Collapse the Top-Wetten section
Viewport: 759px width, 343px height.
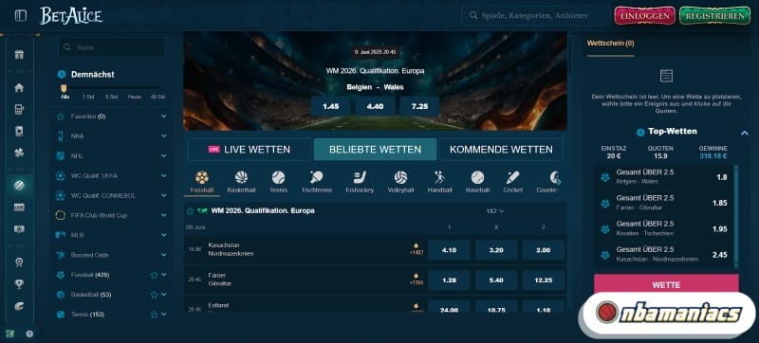coord(744,133)
